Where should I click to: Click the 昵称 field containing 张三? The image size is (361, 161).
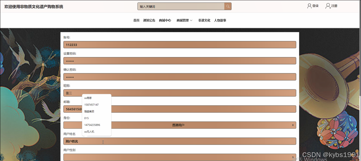[180, 93]
